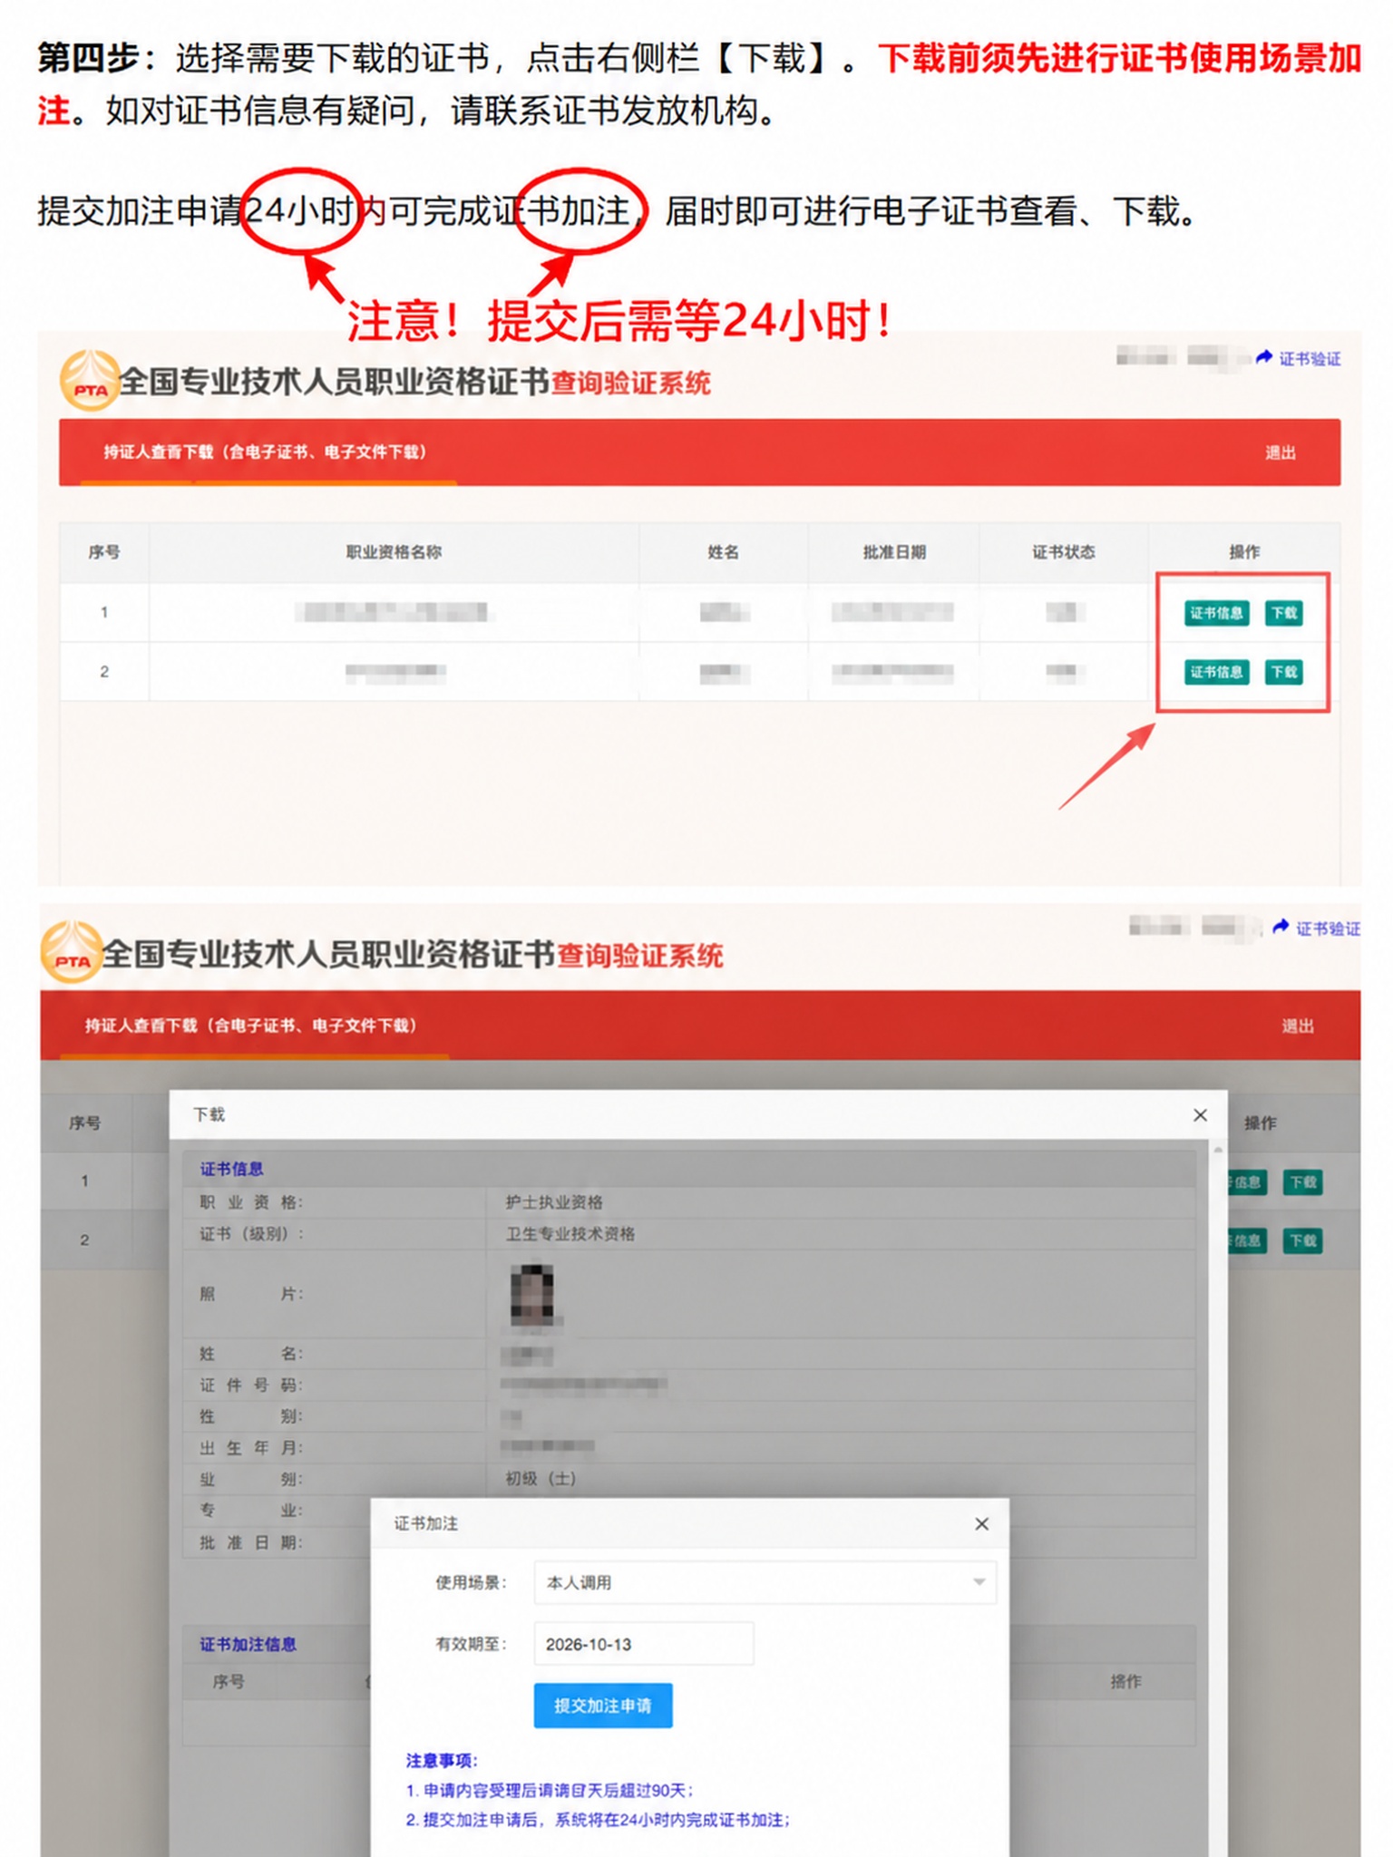Click 下载 button in row 1 behind dialog
1393x1857 pixels.
tap(1302, 1181)
